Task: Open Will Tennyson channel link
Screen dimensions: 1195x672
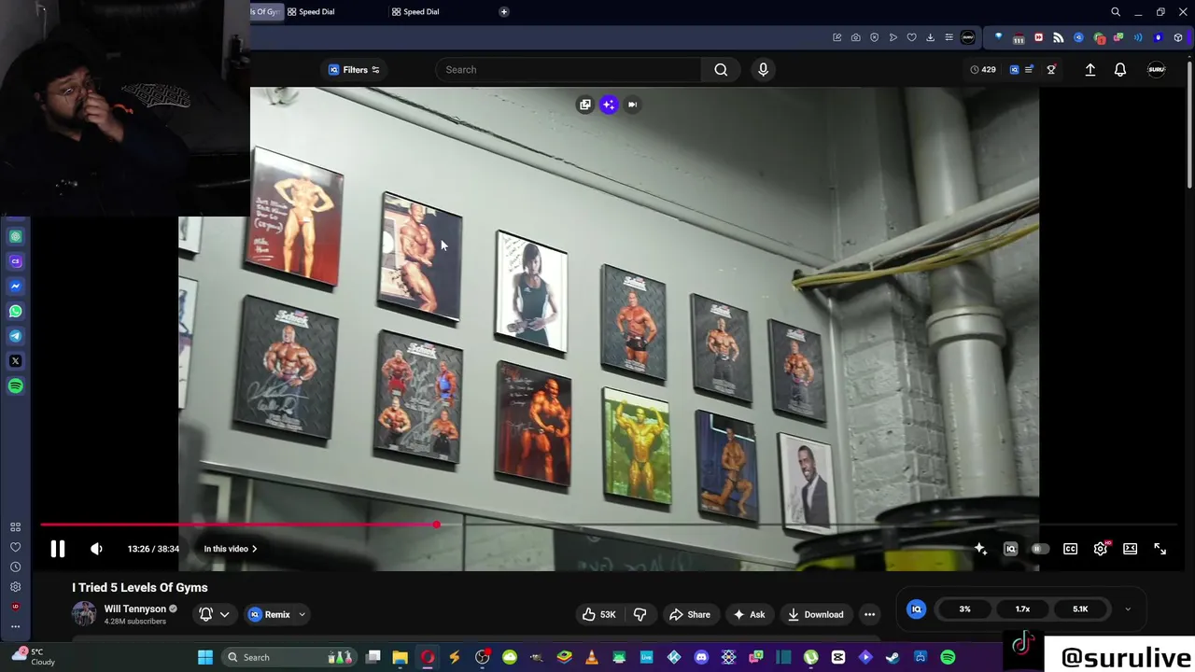Action: click(x=134, y=609)
